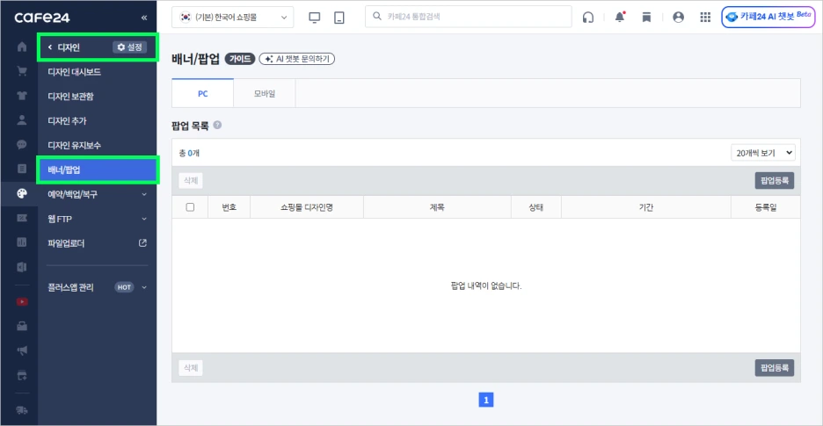Viewport: 823px width, 426px height.
Task: Open the board document icon in left rail
Action: pyautogui.click(x=22, y=169)
